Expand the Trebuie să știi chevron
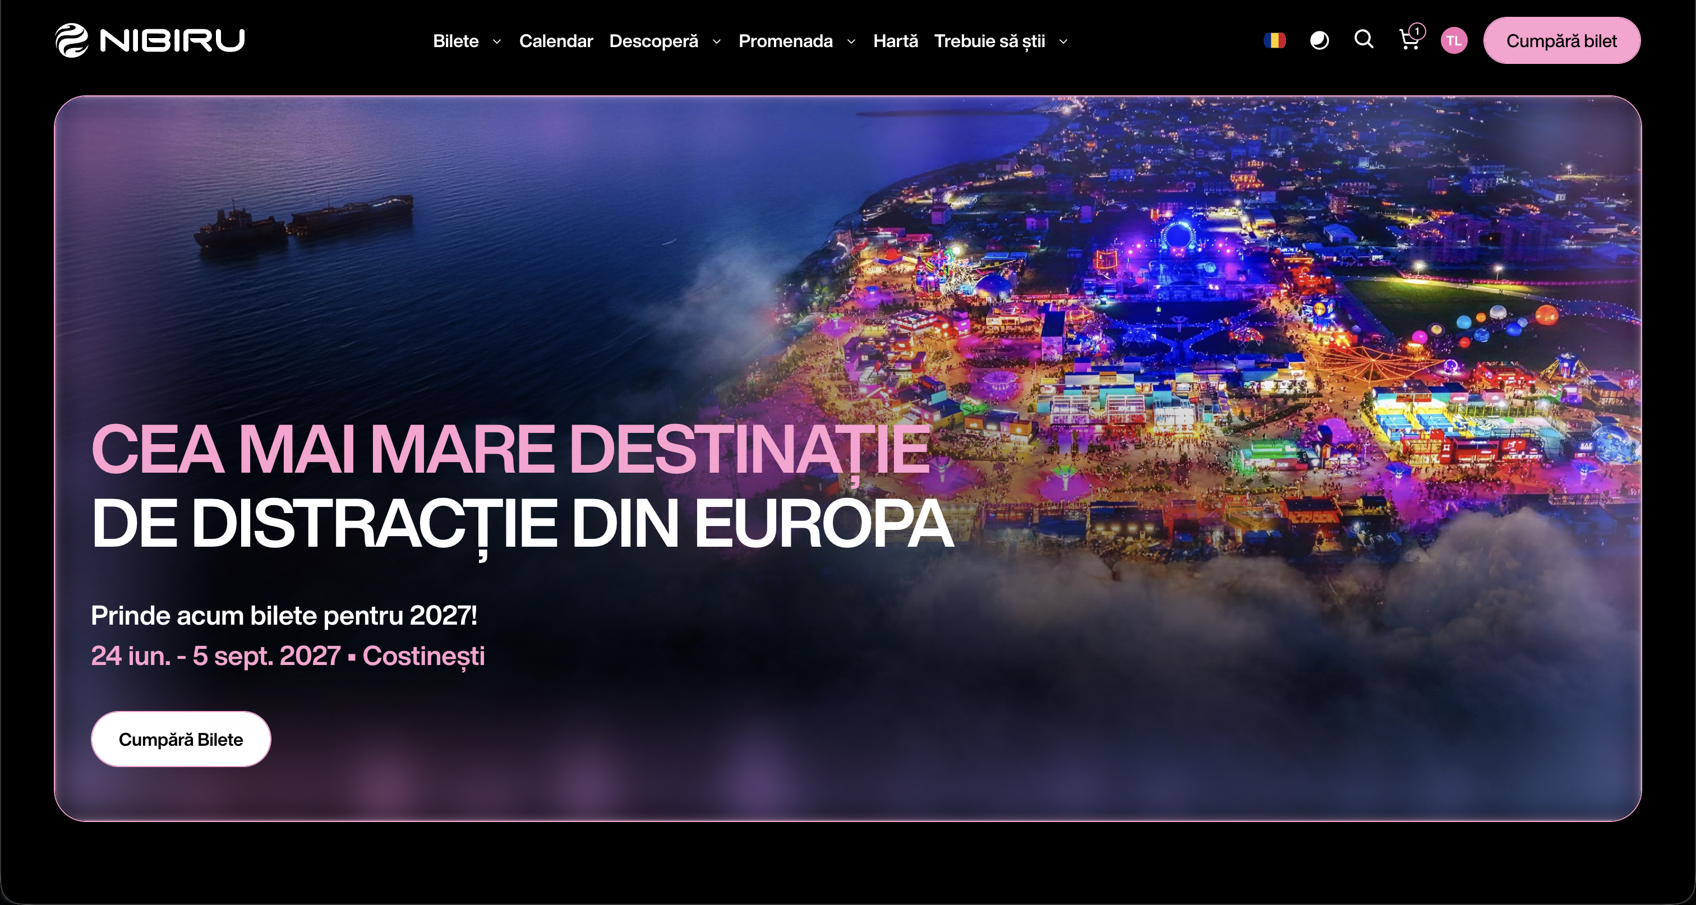1696x905 pixels. pos(1063,41)
